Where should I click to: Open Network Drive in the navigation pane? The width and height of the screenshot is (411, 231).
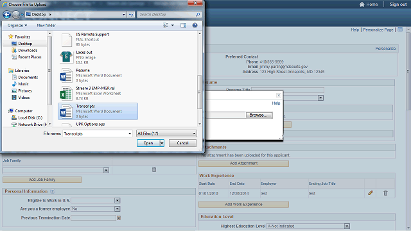click(x=33, y=124)
